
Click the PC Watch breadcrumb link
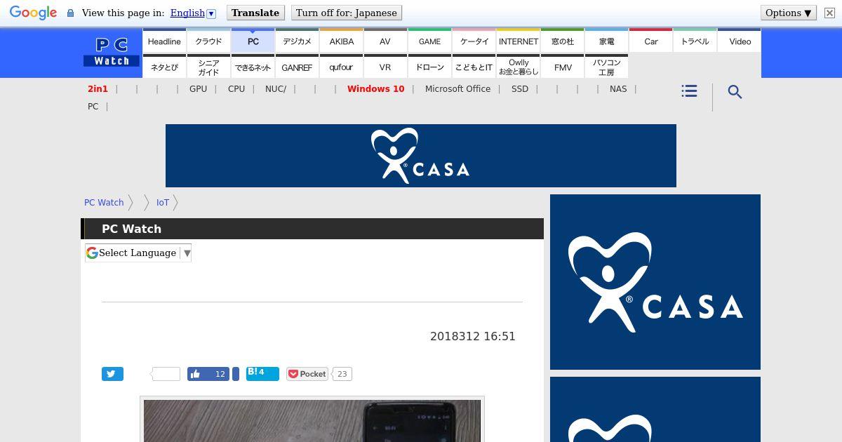coord(104,202)
